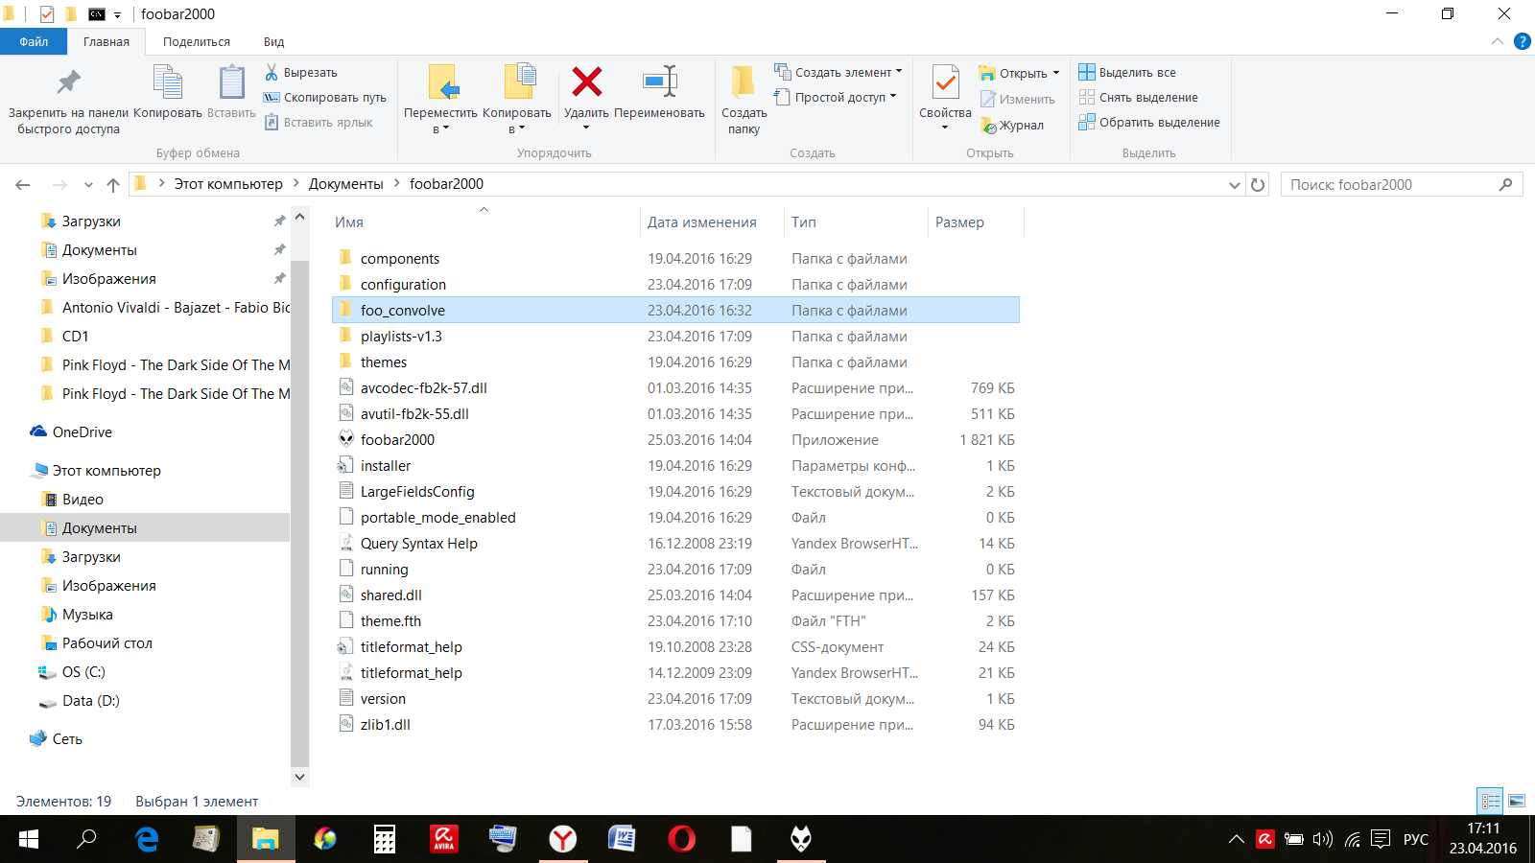This screenshot has height=863, width=1535.
Task: Refresh the folder using address bar button
Action: point(1258,185)
